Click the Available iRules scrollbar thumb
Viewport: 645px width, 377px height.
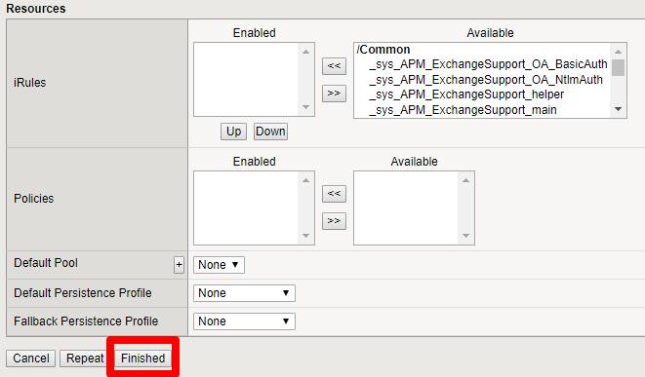(618, 68)
